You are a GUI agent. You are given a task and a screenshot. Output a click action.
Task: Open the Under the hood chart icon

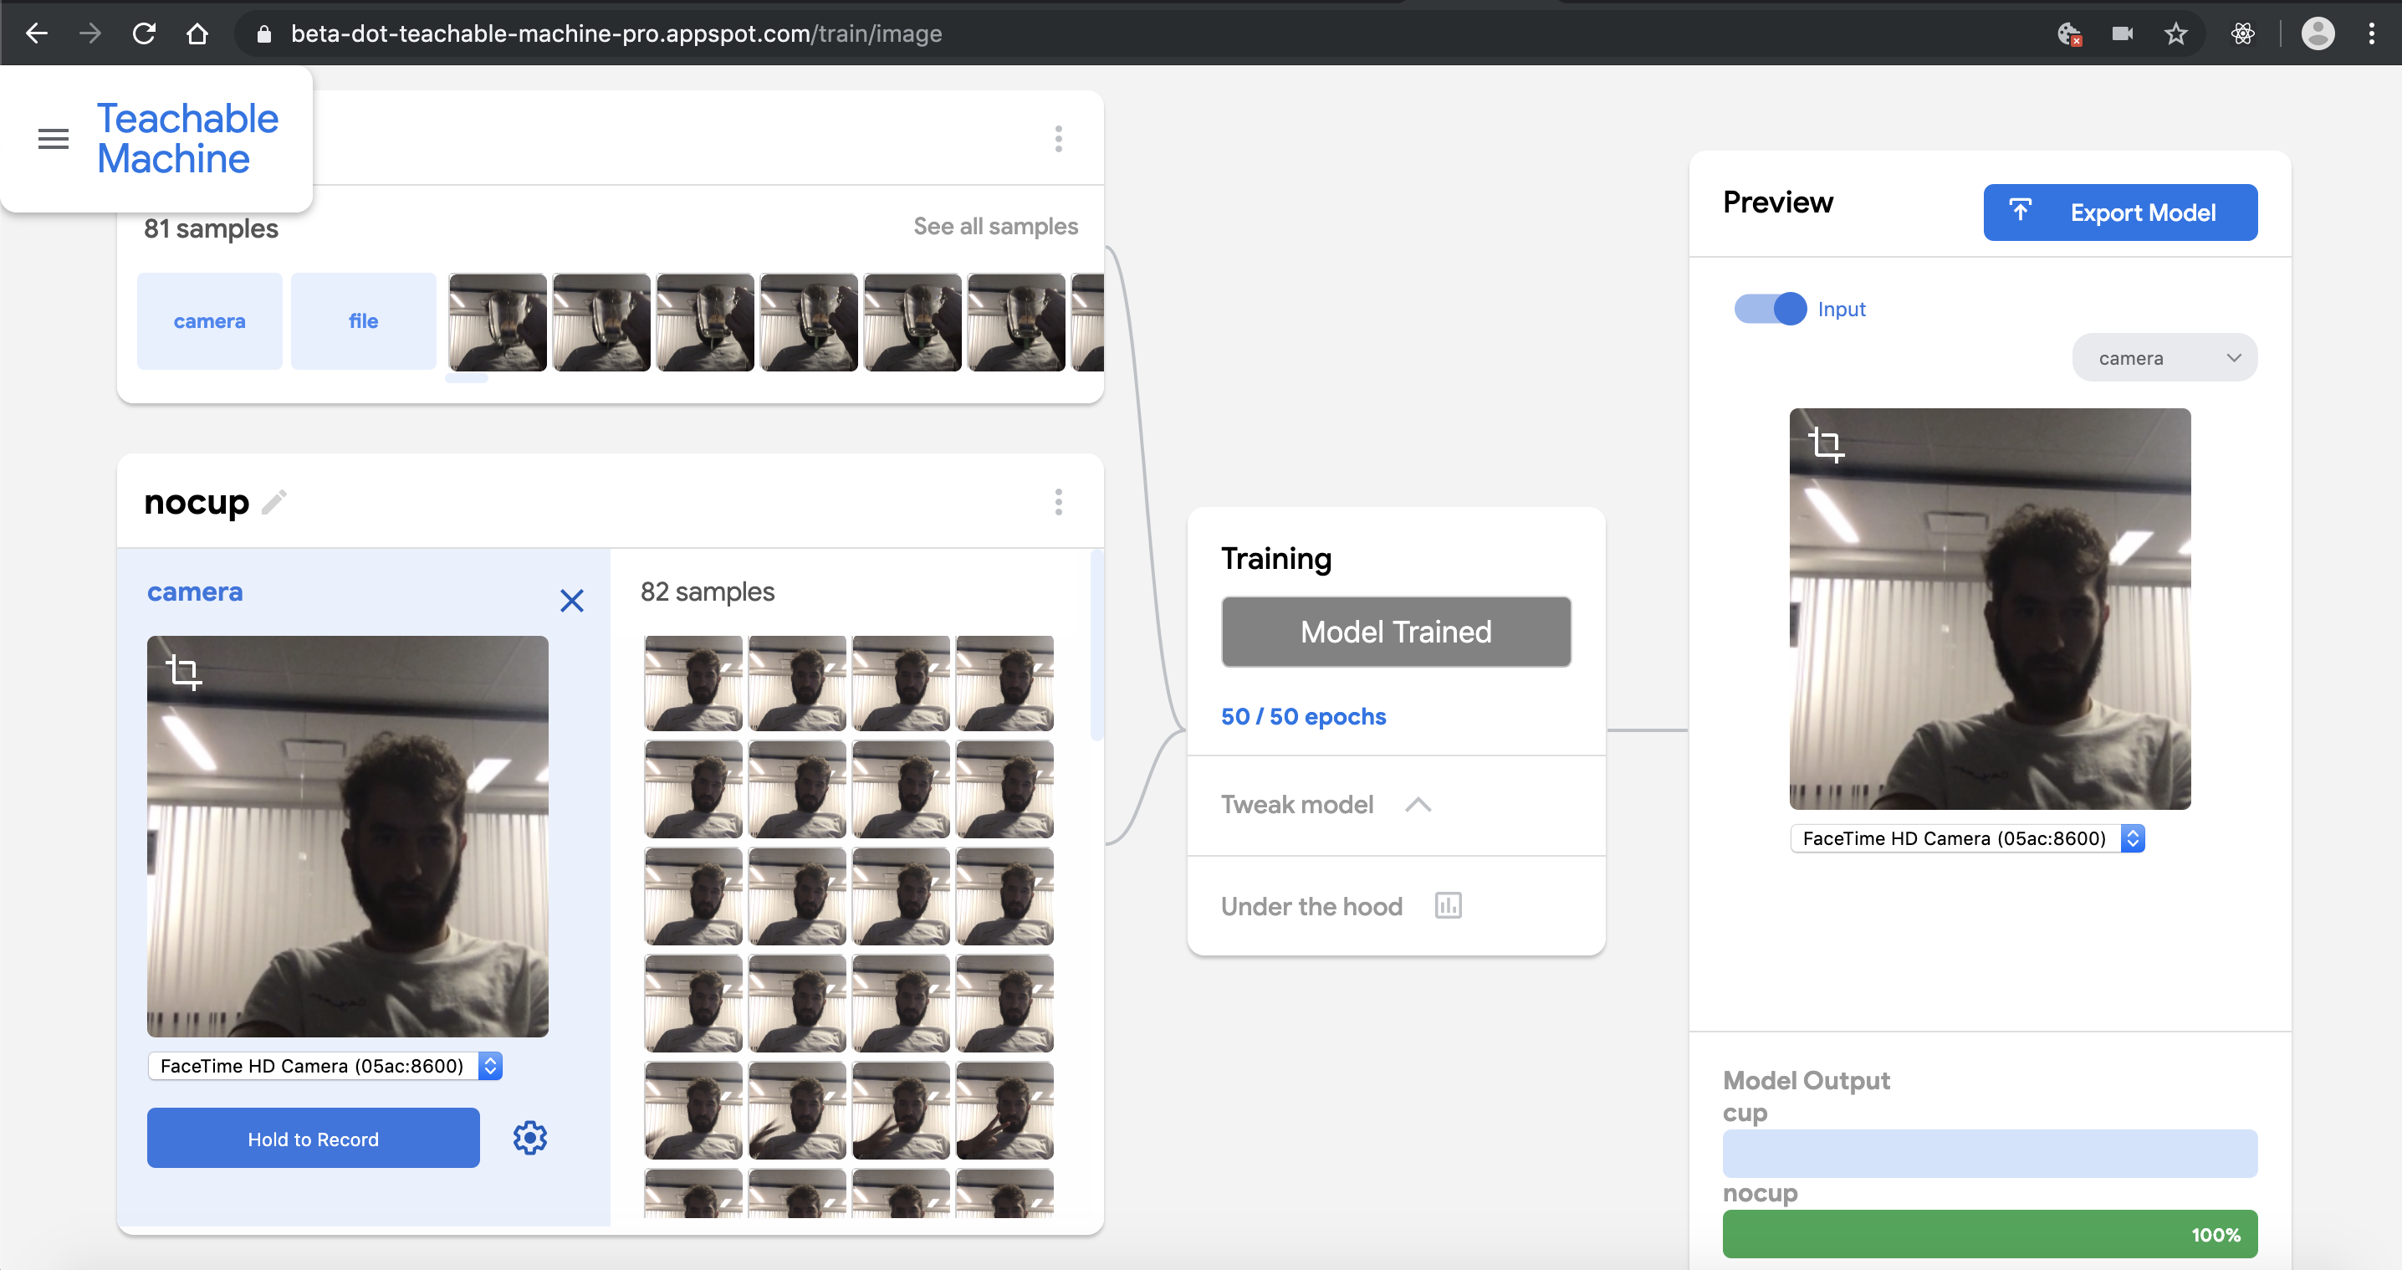tap(1447, 905)
